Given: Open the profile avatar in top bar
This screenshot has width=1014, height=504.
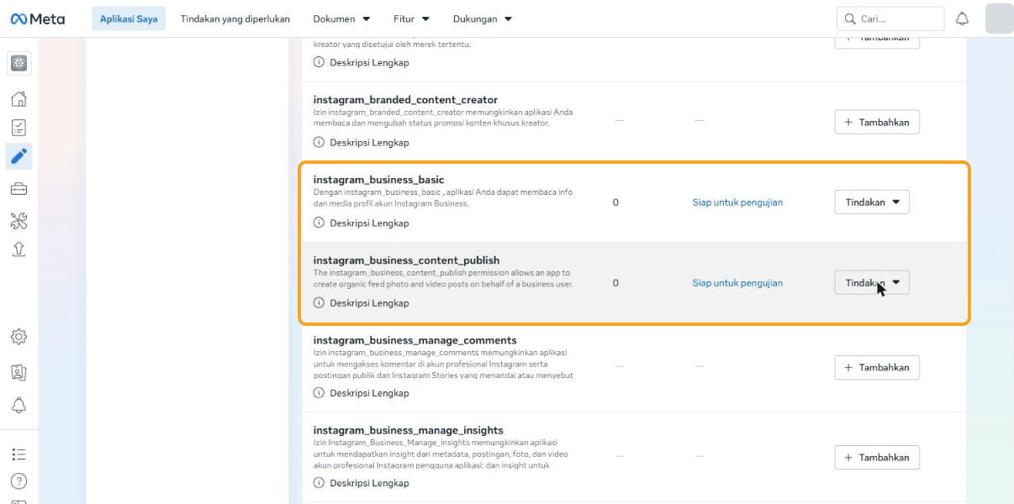Looking at the screenshot, I should 999,18.
